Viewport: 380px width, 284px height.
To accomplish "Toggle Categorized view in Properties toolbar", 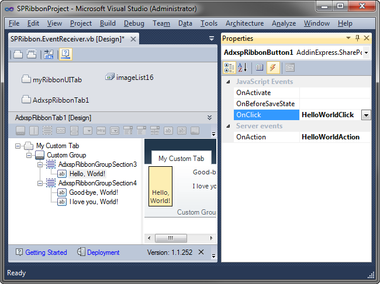I will pyautogui.click(x=229, y=68).
